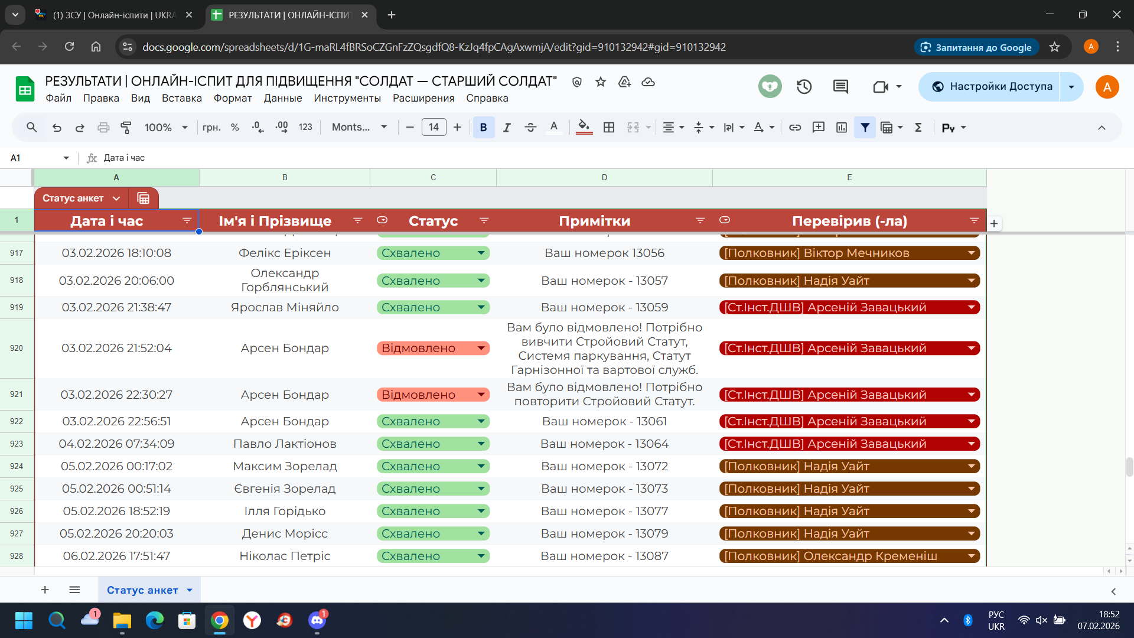Open the fill color picker
Image resolution: width=1134 pixels, height=638 pixels.
[584, 127]
